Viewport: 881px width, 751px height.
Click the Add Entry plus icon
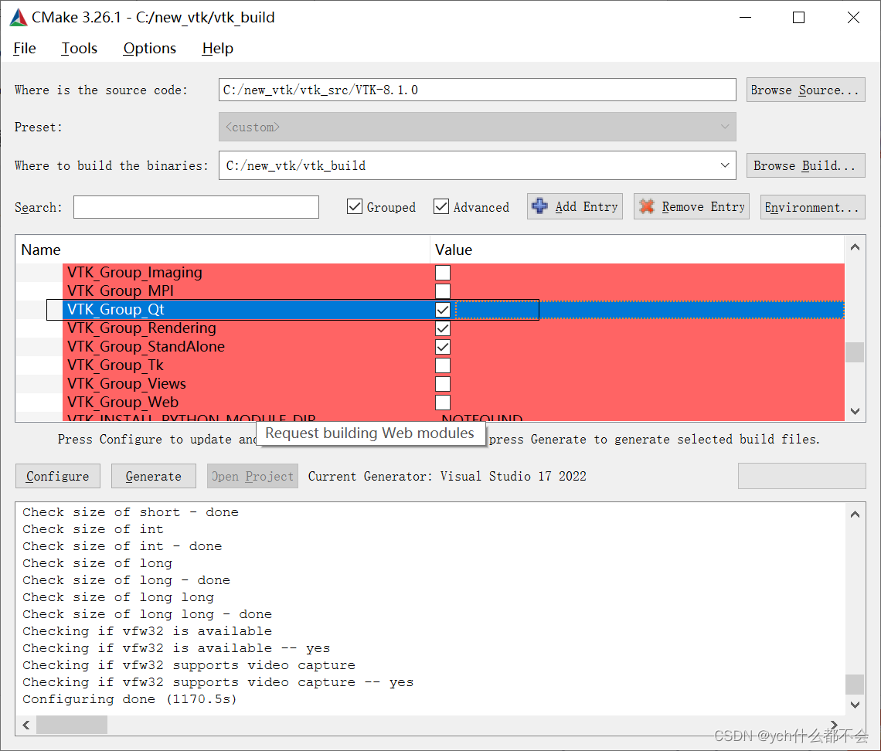click(x=539, y=206)
